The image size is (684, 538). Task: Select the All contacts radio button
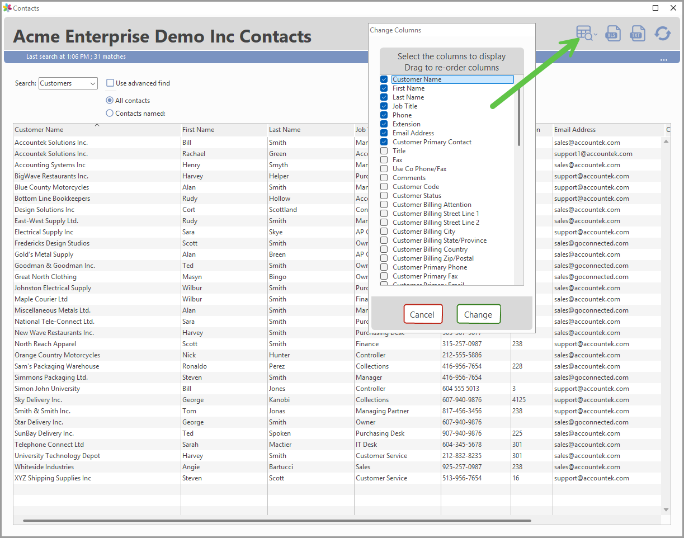[x=110, y=101]
